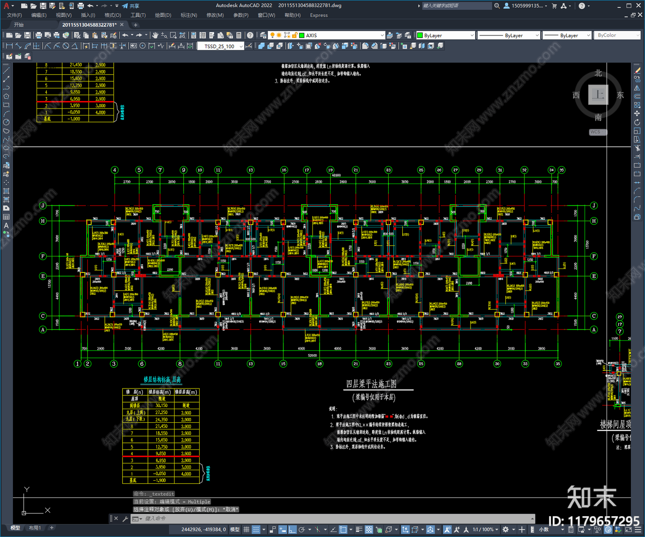Viewport: 645px width, 537px height.
Task: Open the 文件(F) menu
Action: click(15, 15)
